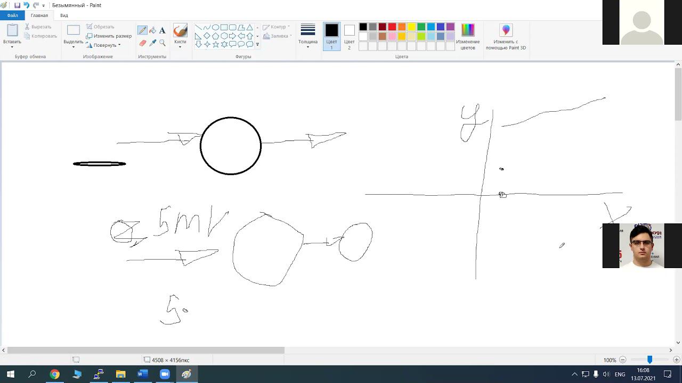
Task: Click the zoom slider handle
Action: (x=649, y=360)
